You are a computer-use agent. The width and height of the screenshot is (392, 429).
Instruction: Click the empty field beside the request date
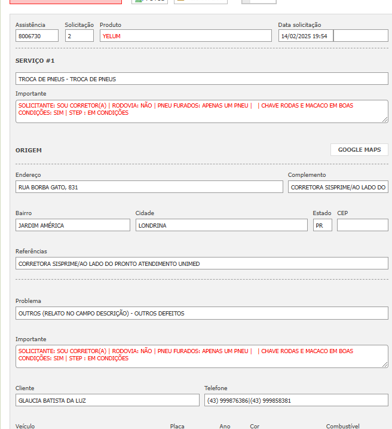tap(360, 36)
